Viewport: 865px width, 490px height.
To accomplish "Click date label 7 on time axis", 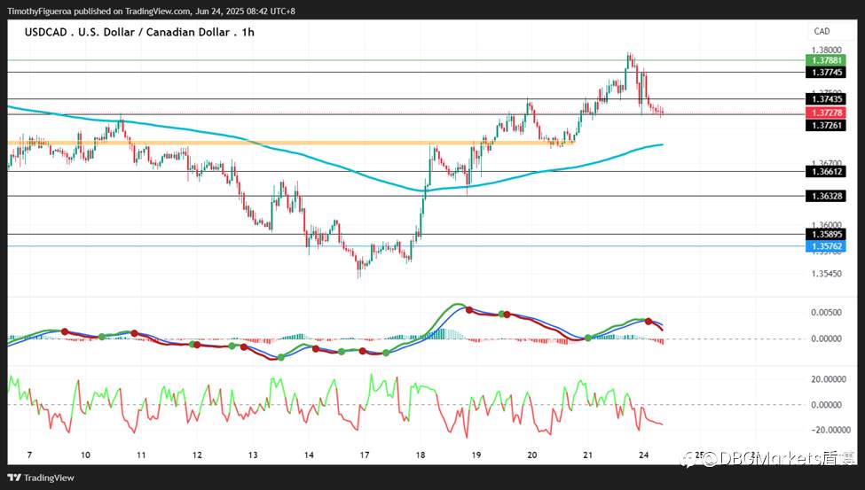I will coord(30,455).
